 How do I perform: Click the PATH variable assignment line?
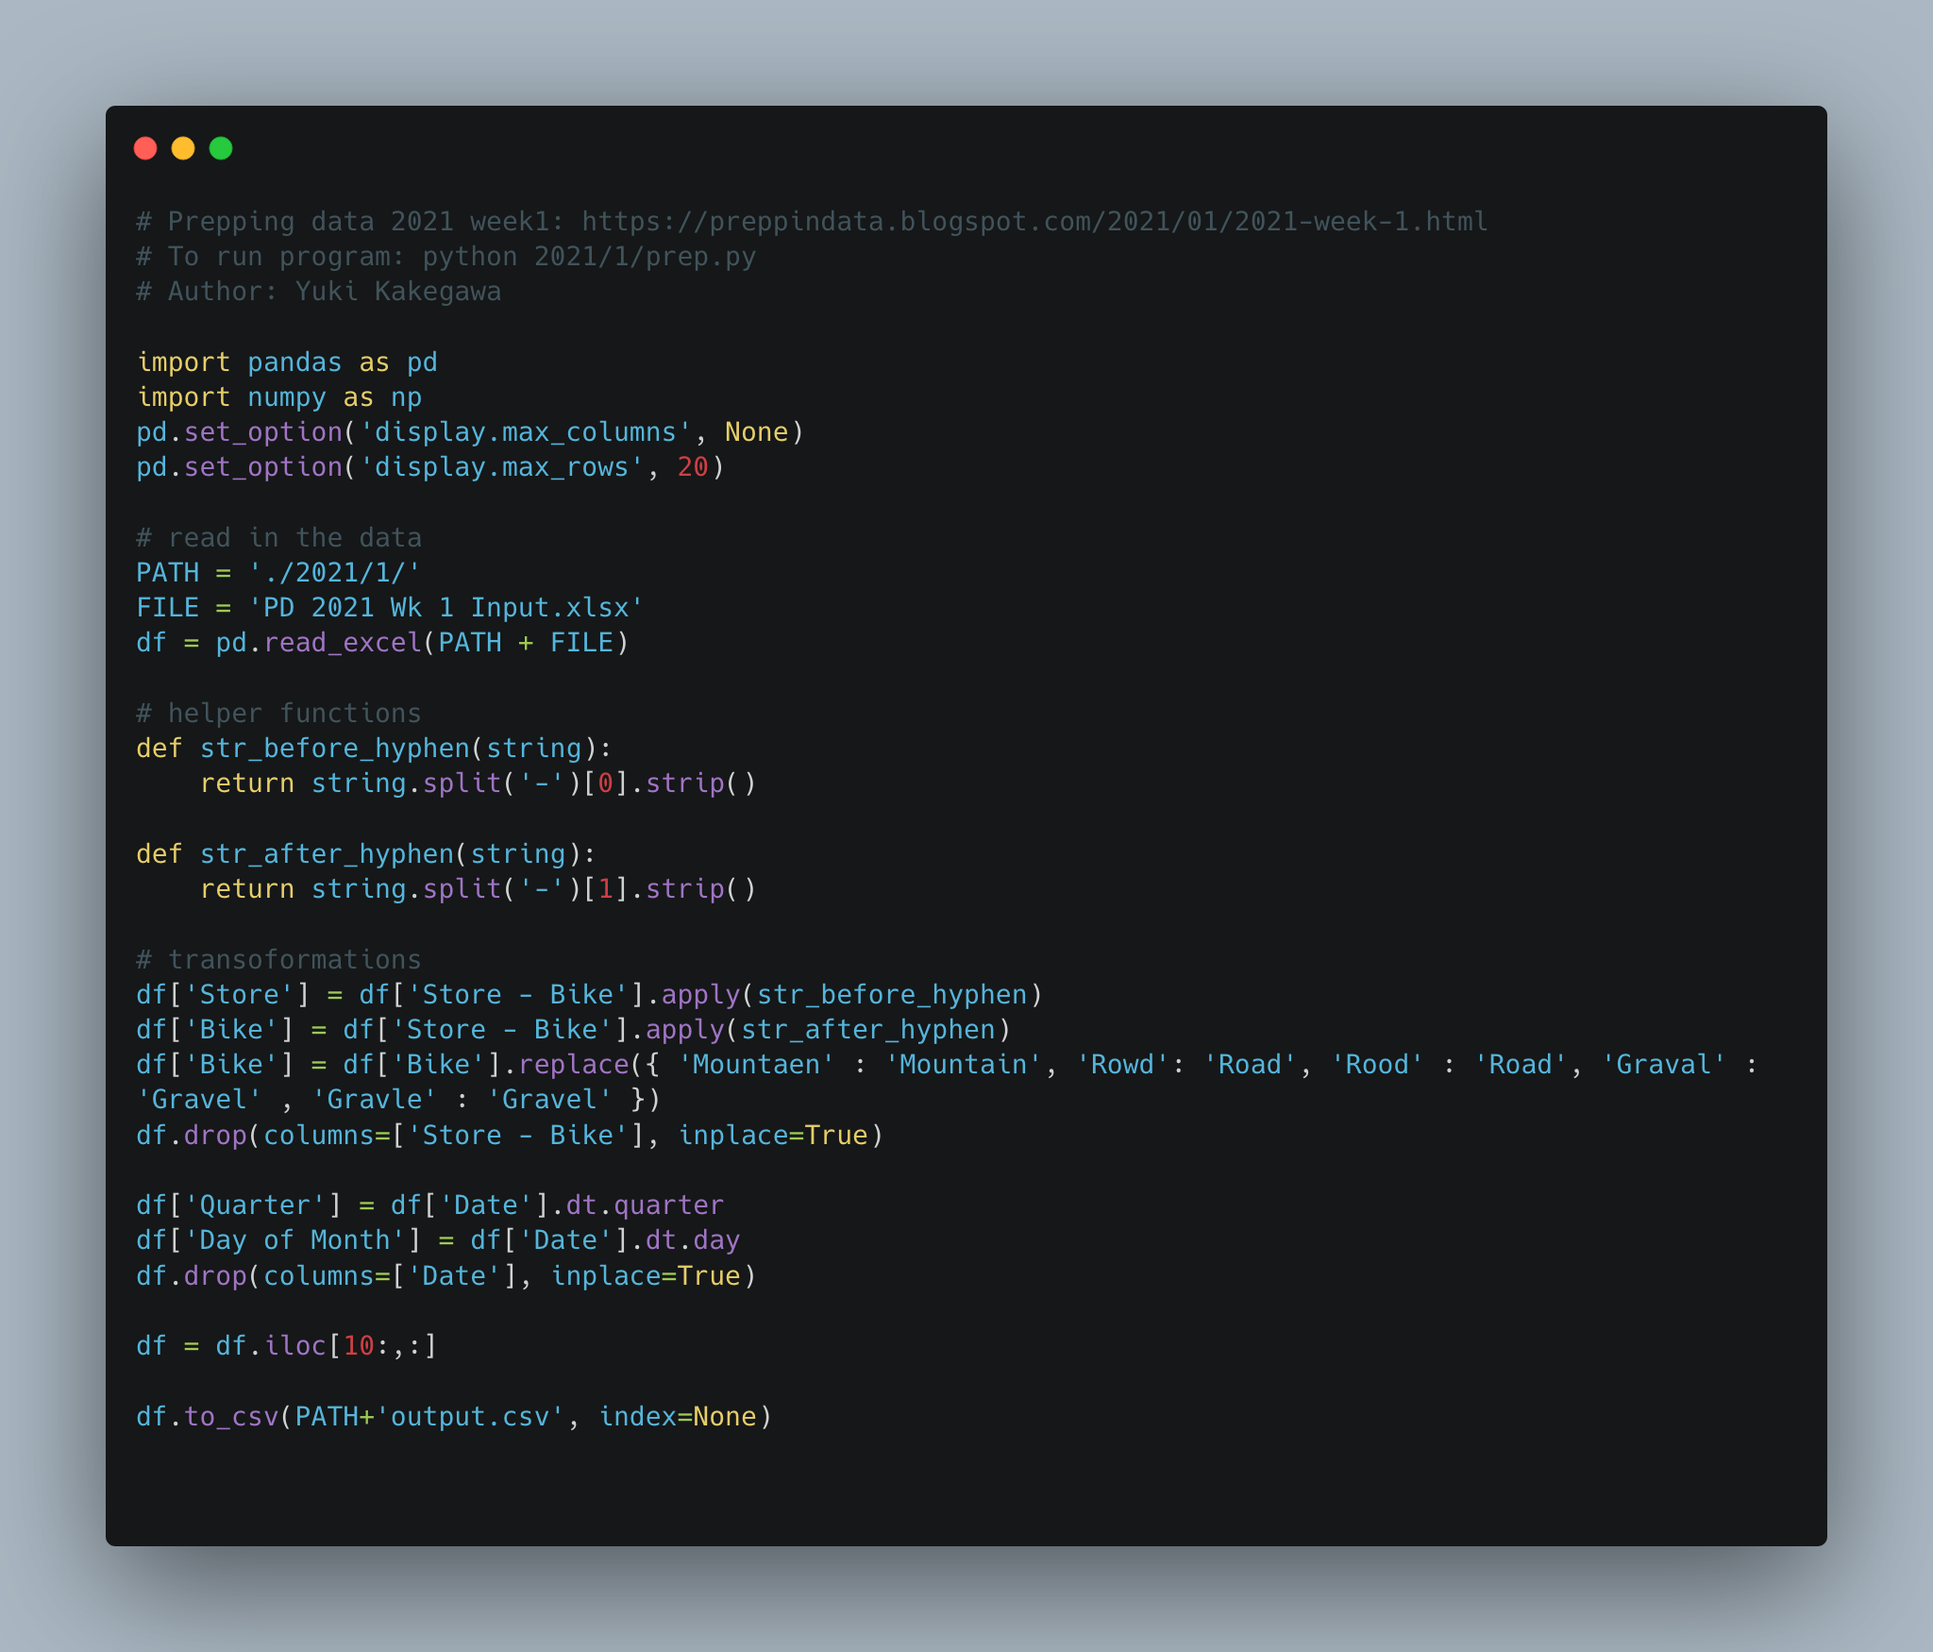tap(278, 571)
